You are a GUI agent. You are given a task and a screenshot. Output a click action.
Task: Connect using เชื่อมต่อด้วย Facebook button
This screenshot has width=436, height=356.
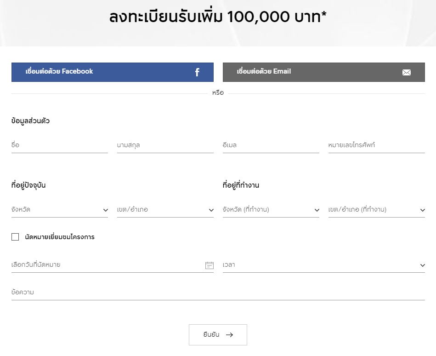[x=113, y=72]
